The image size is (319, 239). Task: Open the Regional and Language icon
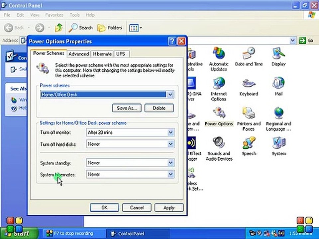point(278,119)
